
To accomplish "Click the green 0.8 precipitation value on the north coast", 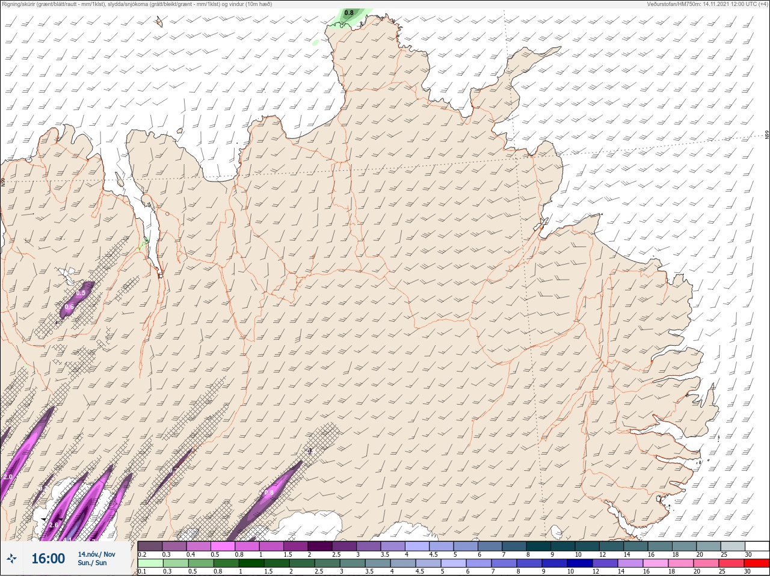I will pyautogui.click(x=349, y=13).
